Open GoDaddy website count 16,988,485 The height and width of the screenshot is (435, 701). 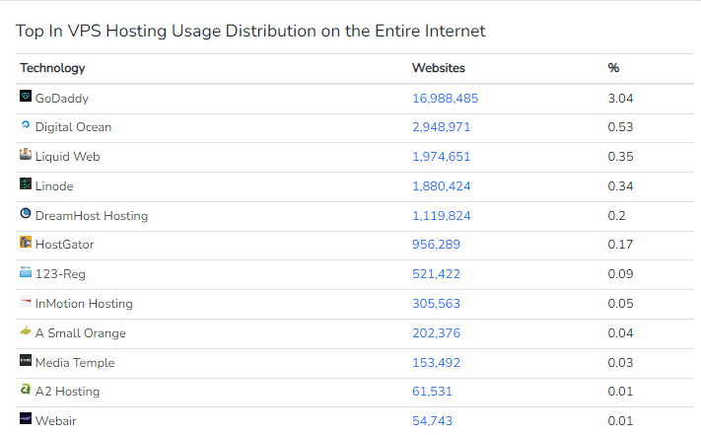coord(445,99)
